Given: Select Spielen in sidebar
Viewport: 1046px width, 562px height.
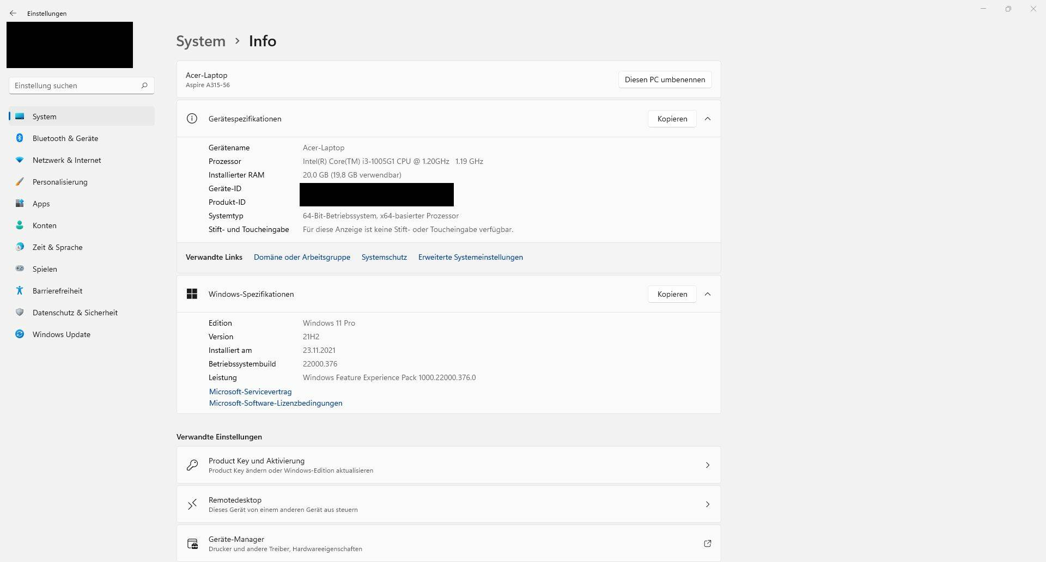Looking at the screenshot, I should click(82, 269).
